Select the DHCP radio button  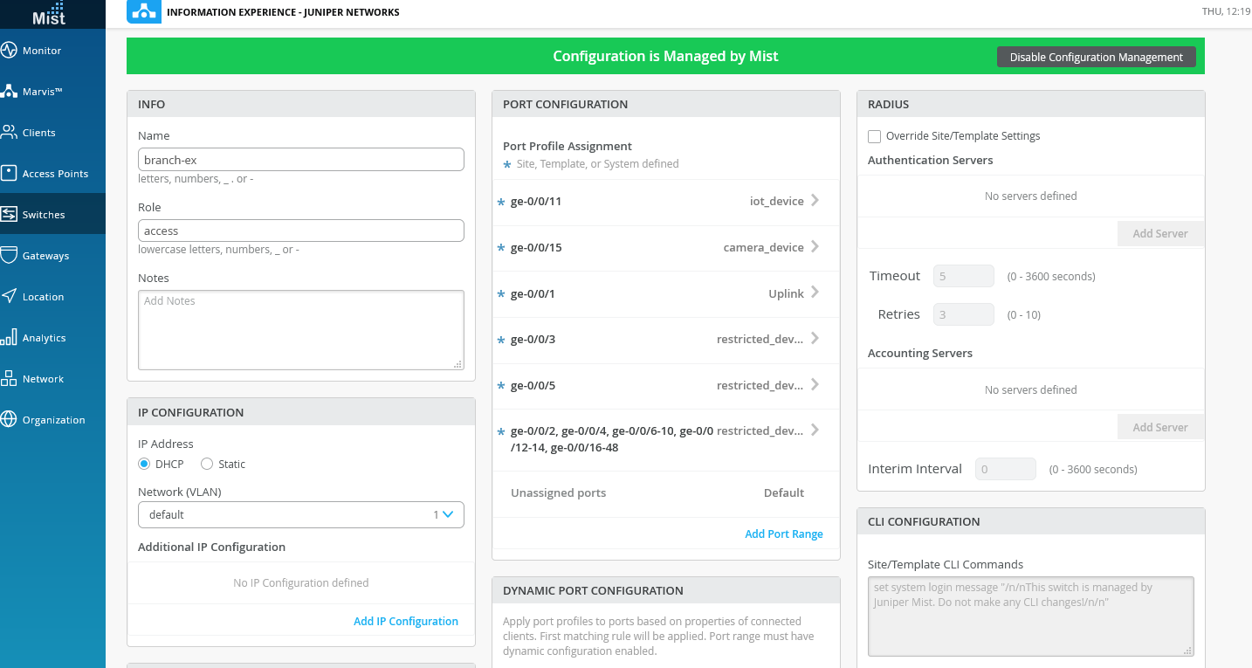click(x=144, y=464)
